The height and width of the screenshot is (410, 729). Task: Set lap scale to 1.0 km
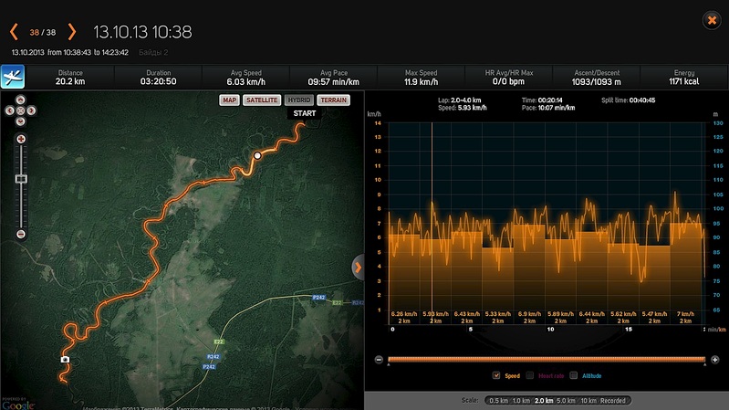click(521, 401)
